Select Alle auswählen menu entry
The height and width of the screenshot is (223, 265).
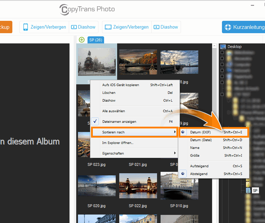pyautogui.click(x=134, y=111)
